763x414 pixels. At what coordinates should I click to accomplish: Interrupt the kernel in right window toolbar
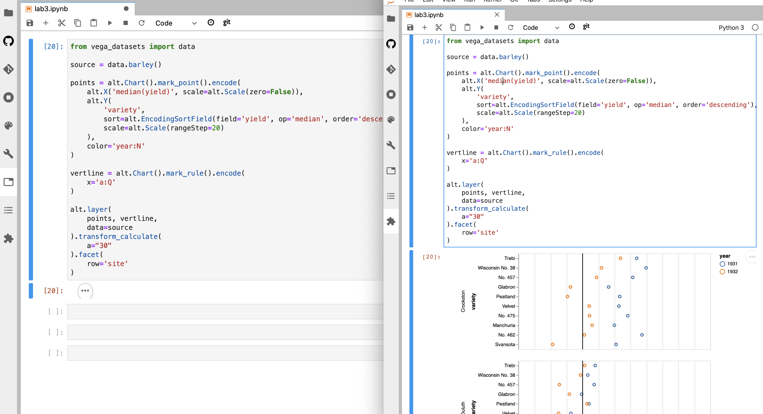pos(496,27)
